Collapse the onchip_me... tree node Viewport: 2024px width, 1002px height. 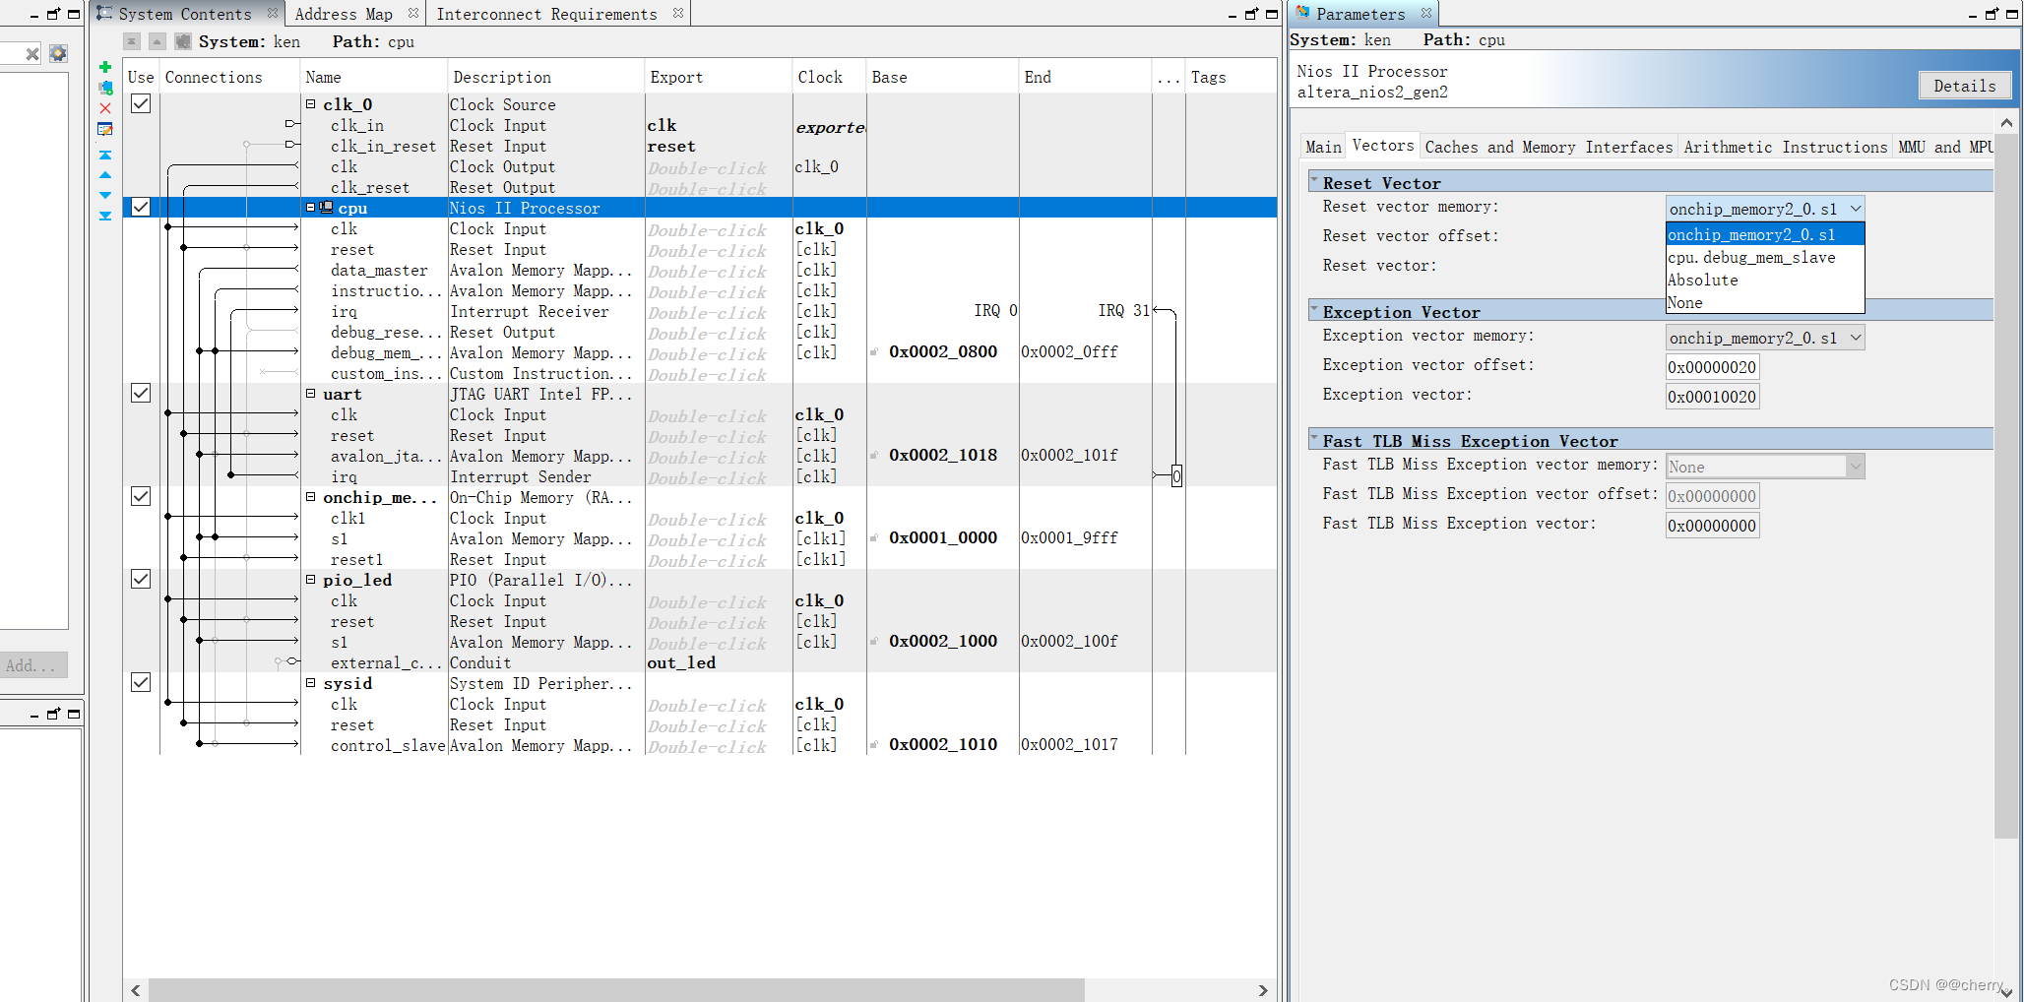point(311,496)
